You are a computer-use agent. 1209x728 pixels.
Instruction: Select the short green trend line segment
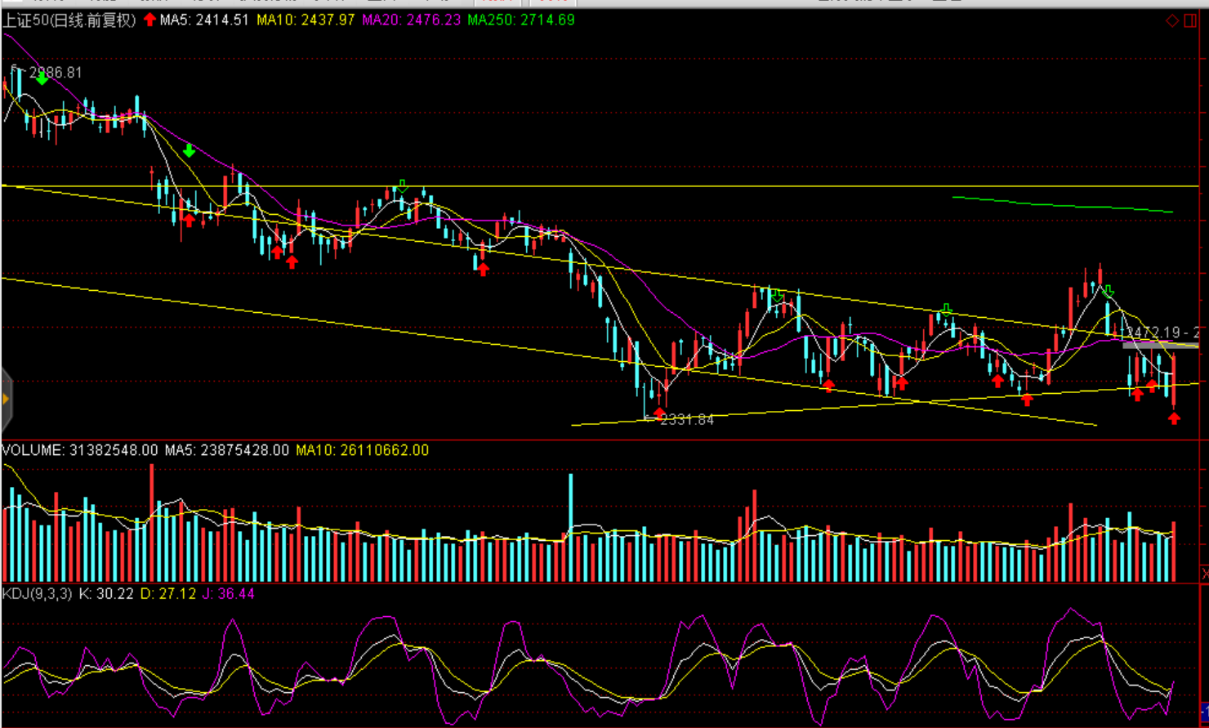tap(1062, 204)
